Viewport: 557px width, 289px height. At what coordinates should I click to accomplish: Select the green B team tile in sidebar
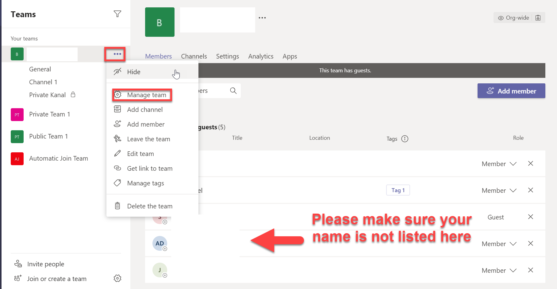[17, 54]
